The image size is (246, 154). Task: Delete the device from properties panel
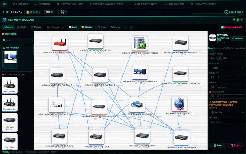tap(236, 145)
